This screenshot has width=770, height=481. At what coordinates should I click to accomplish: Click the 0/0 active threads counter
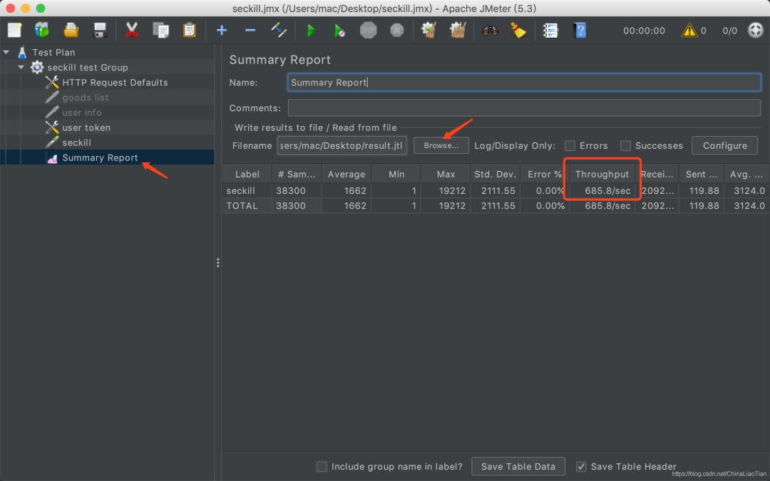pyautogui.click(x=730, y=31)
